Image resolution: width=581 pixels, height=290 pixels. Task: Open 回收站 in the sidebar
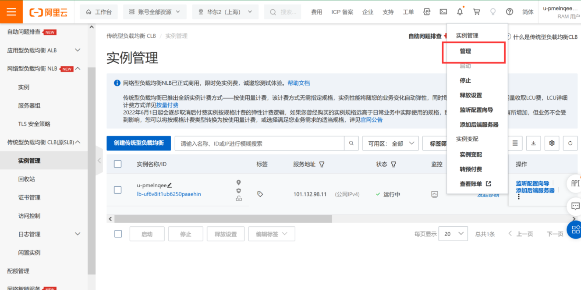(x=27, y=179)
